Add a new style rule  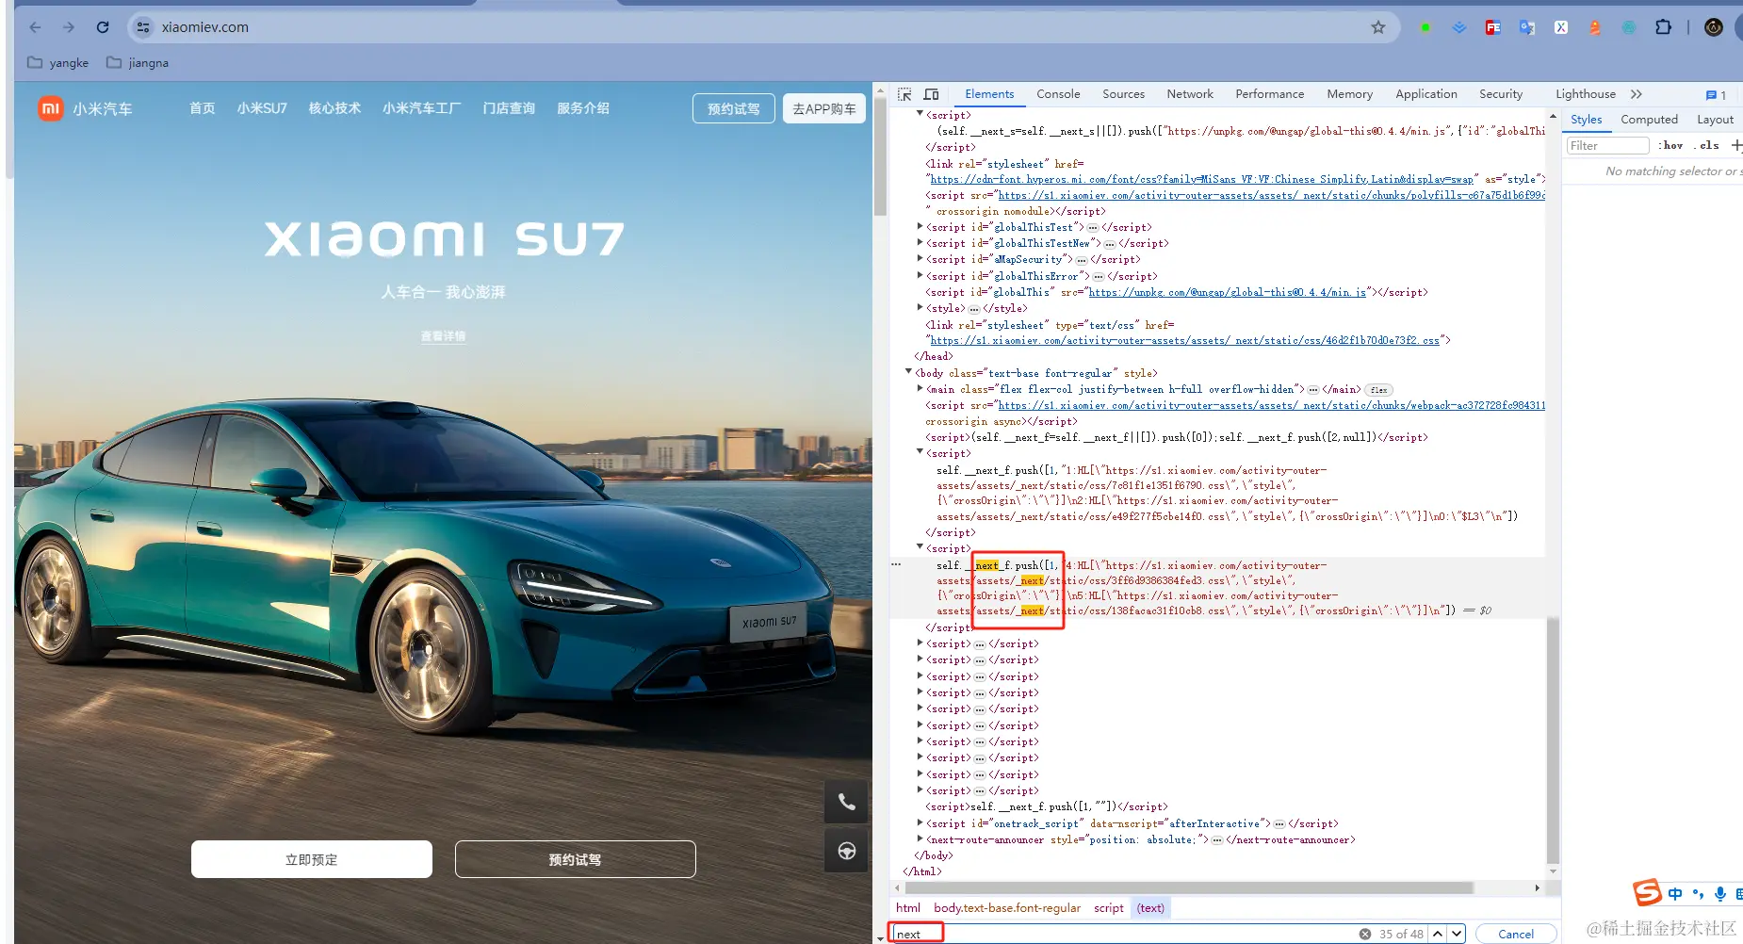1736,145
